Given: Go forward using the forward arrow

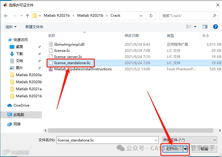Looking at the screenshot, I should click(x=14, y=16).
